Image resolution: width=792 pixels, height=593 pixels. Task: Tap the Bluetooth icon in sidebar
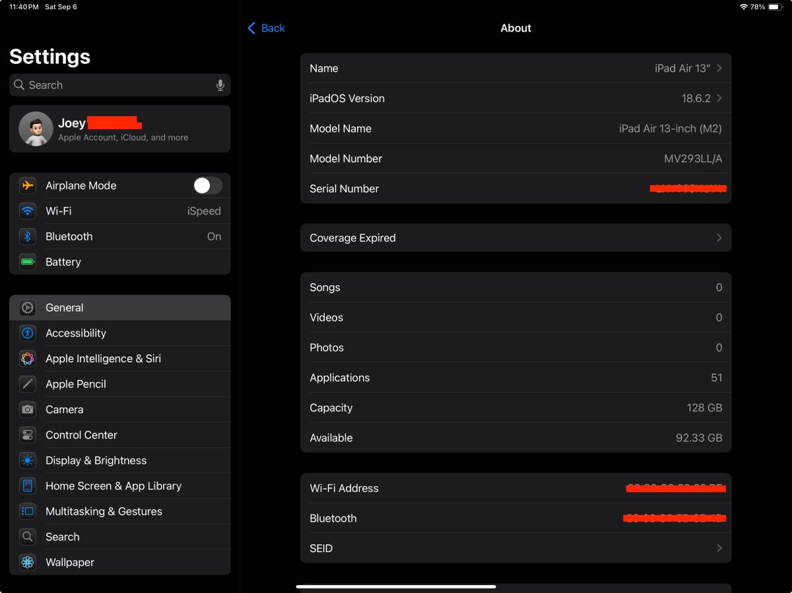click(27, 237)
